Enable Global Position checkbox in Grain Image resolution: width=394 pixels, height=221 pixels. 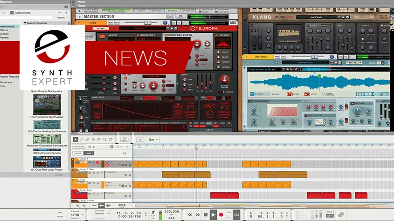[x=324, y=94]
